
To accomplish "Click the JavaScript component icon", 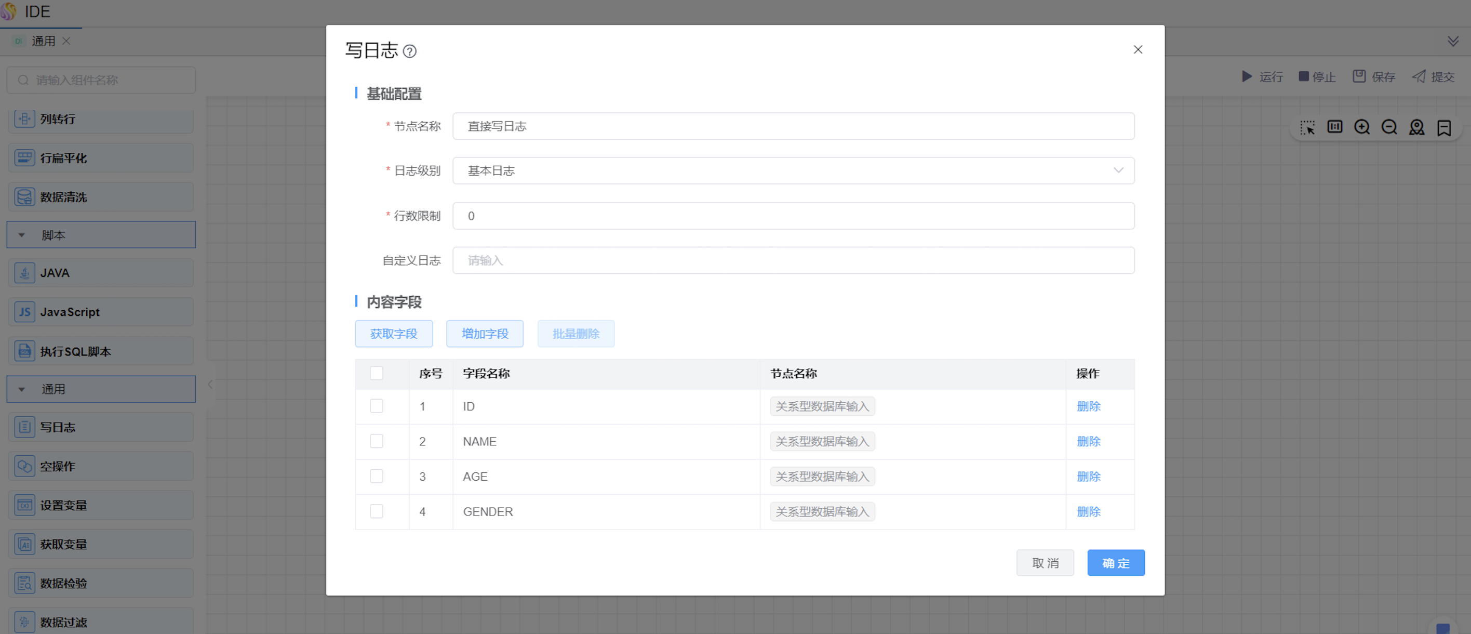I will [x=24, y=312].
